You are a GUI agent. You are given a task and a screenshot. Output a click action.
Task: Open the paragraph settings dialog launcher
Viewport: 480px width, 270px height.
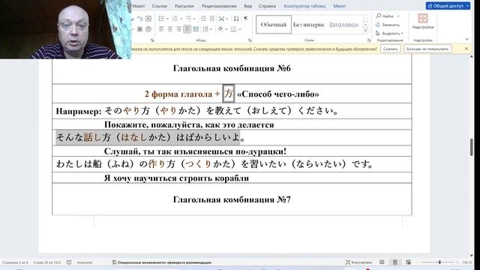click(250, 40)
